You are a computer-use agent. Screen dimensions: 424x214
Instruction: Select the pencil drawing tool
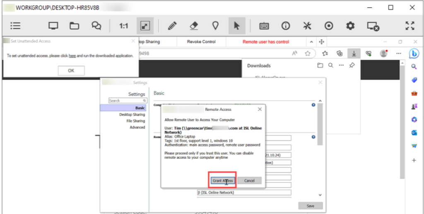[172, 26]
